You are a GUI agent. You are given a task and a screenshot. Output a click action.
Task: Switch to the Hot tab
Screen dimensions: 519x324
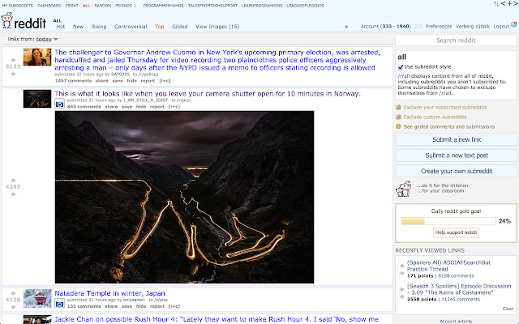pyautogui.click(x=61, y=27)
